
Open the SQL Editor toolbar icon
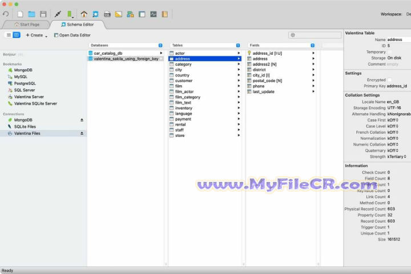(107, 14)
